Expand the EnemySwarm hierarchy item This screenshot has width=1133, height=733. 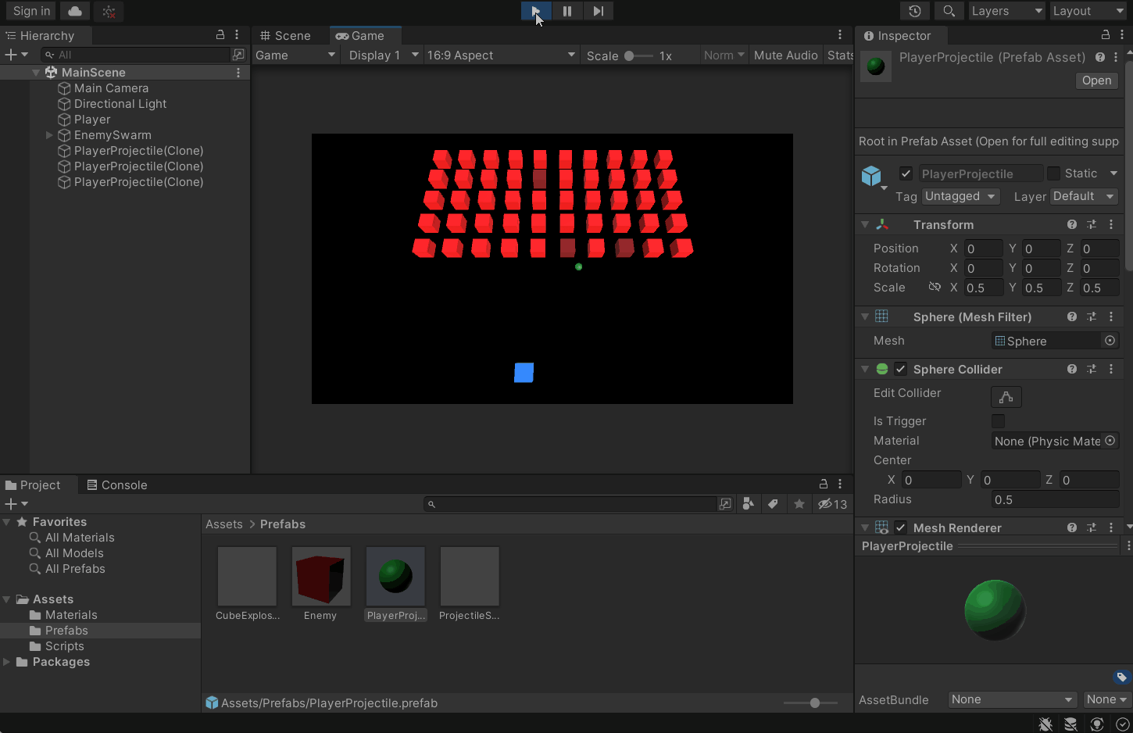[49, 135]
